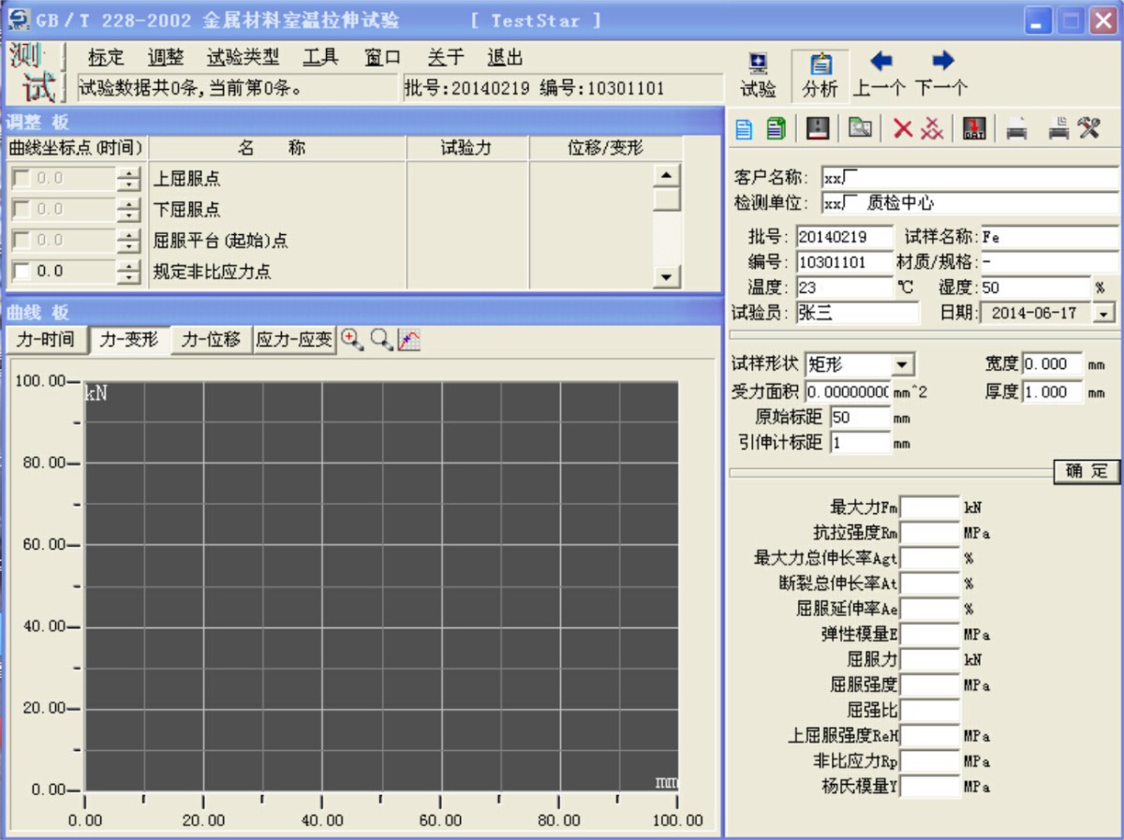Click the 下一个 next record arrow
This screenshot has height=840, width=1124.
pos(940,61)
